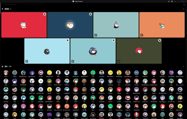Click the audience icon beside 听众
The width and height of the screenshot is (187, 119).
click(x=2, y=67)
